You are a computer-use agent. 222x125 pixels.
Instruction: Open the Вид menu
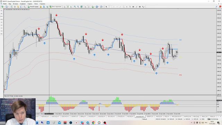tap(10, 4)
